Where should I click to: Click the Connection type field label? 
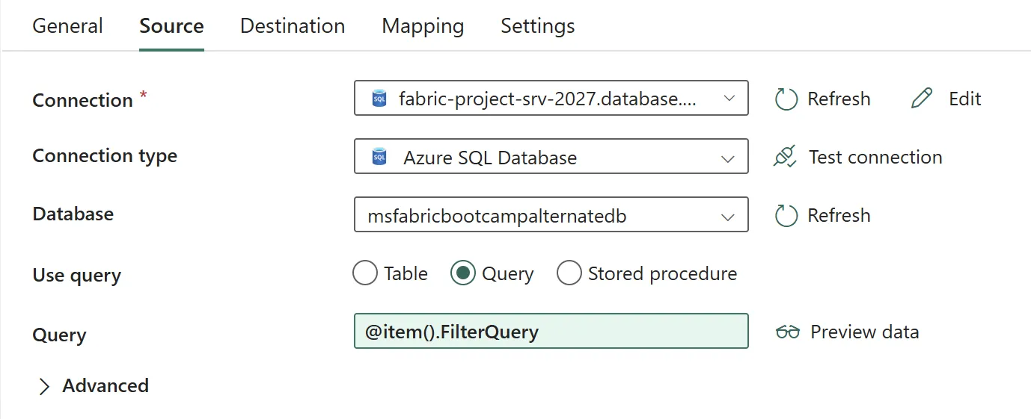tap(105, 155)
